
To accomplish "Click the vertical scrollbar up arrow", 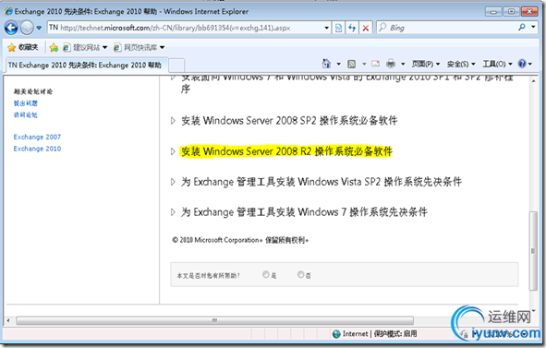I will click(533, 80).
